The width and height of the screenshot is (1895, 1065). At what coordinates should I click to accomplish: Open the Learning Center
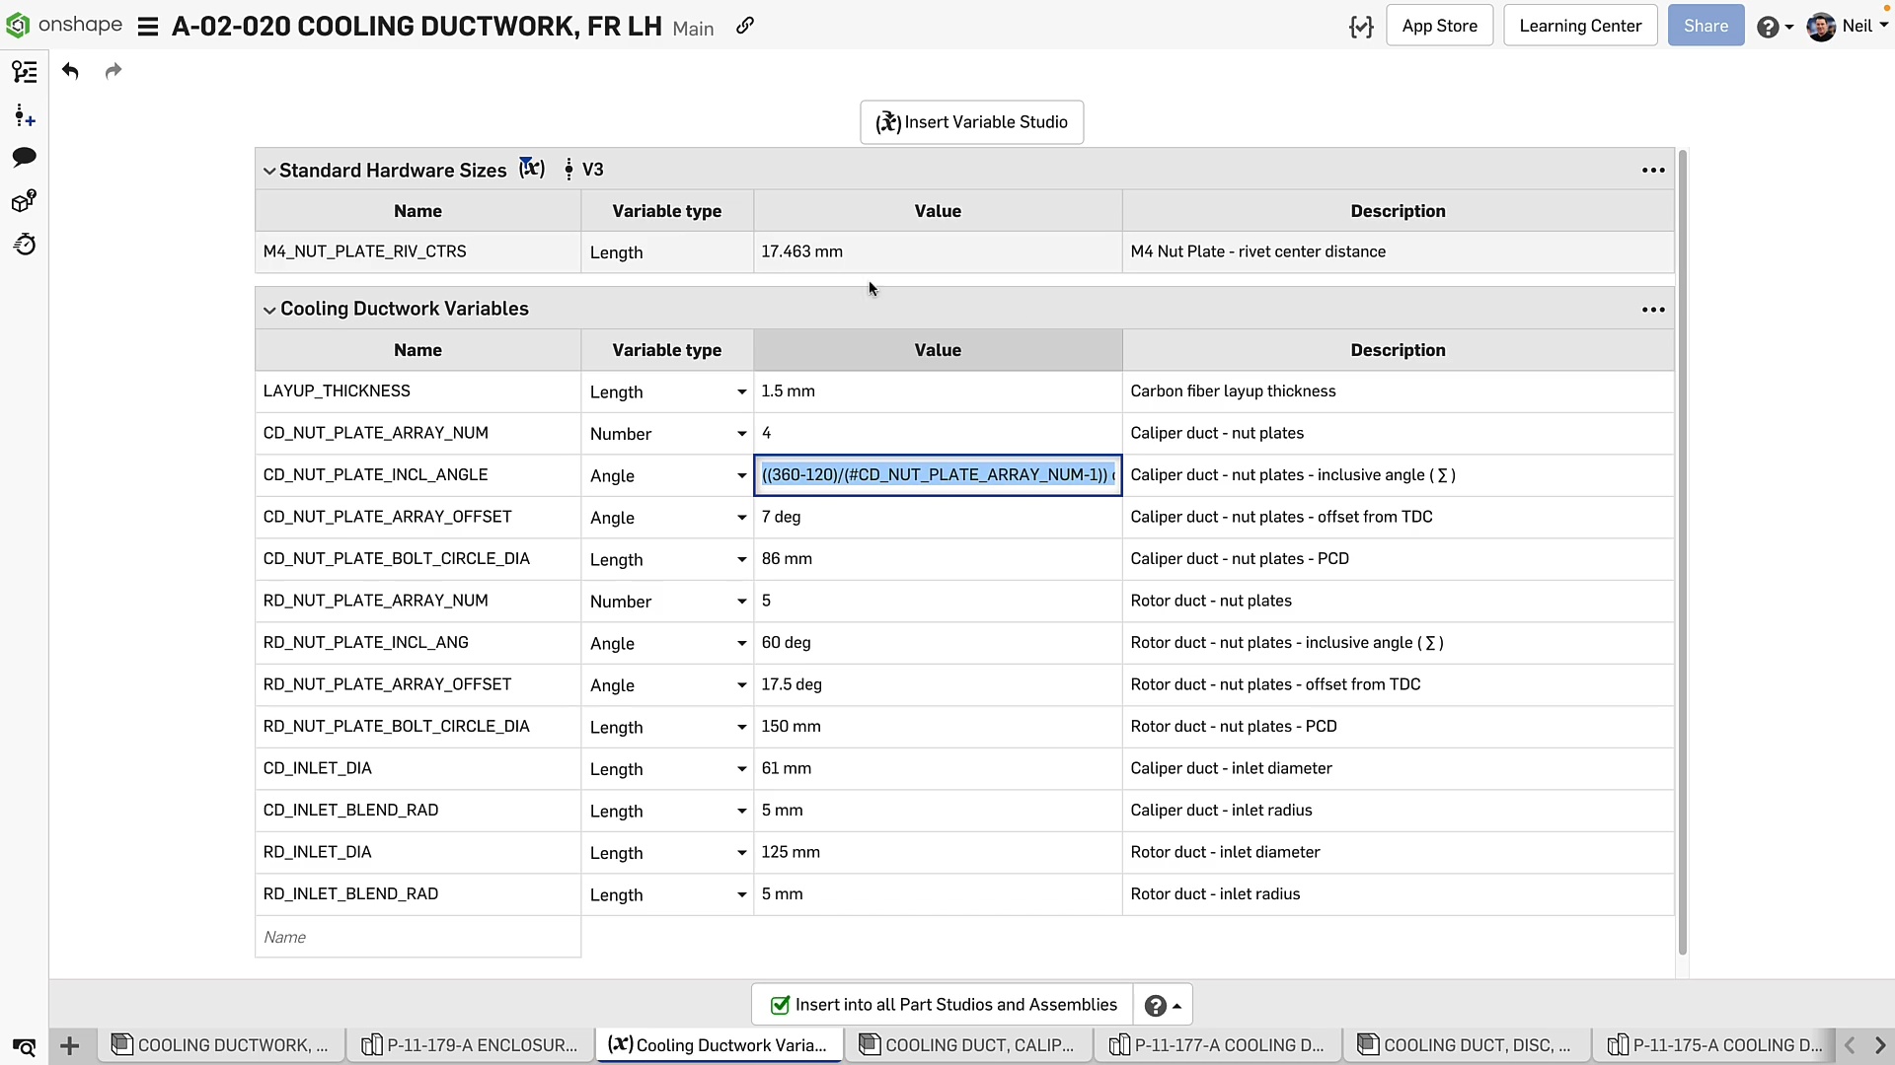(x=1579, y=26)
